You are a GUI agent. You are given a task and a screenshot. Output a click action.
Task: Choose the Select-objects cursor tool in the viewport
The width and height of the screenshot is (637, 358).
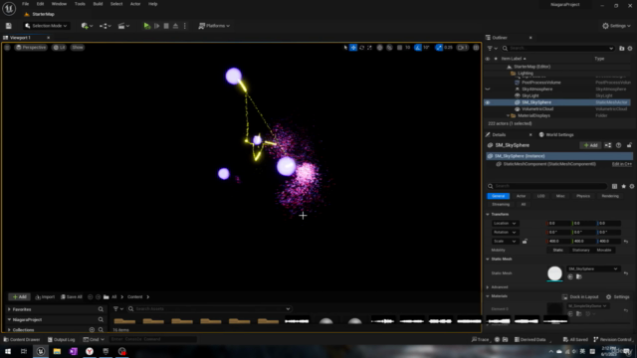[345, 48]
